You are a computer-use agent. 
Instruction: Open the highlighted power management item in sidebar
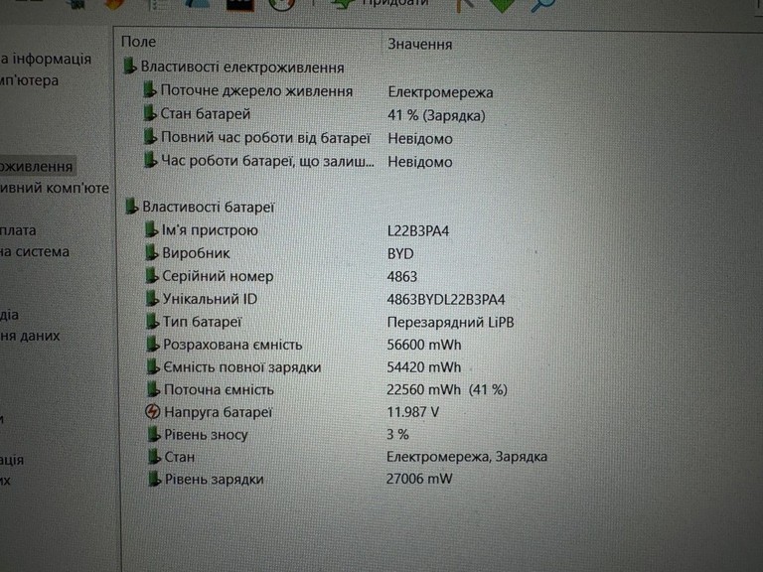(x=37, y=167)
